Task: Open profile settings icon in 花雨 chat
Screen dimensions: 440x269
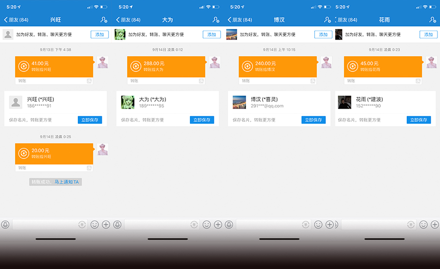Action: pyautogui.click(x=433, y=20)
